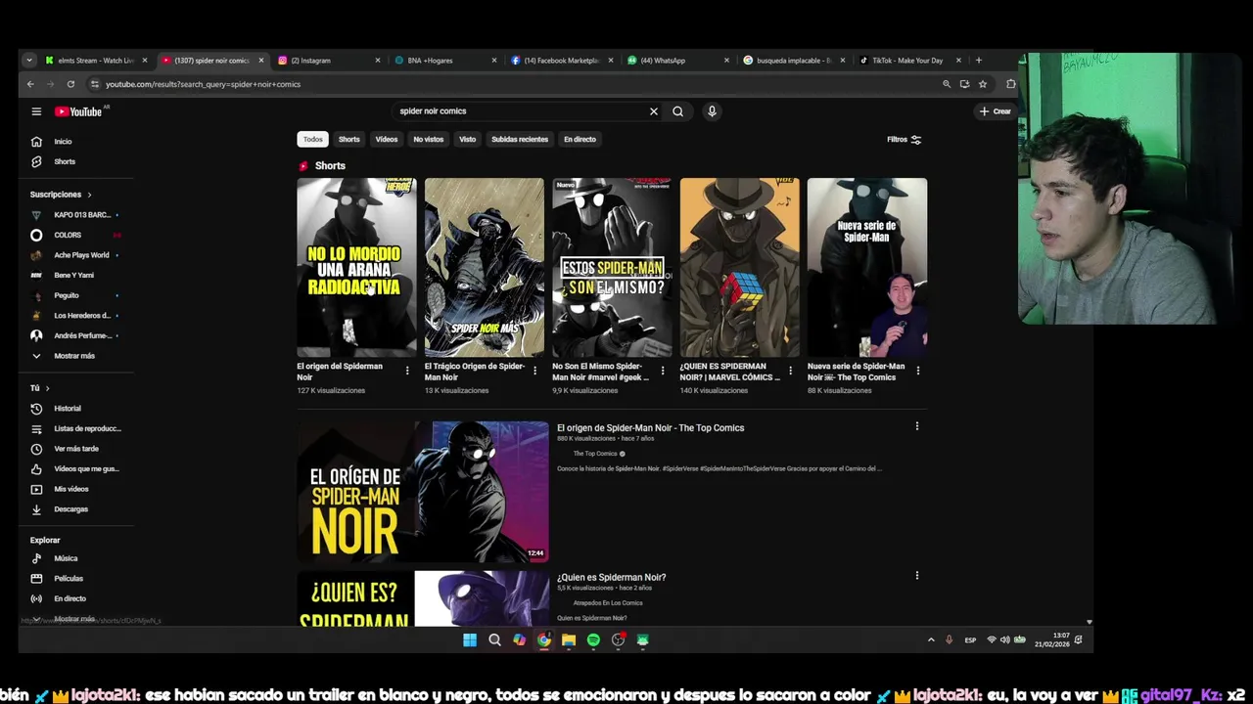Open options menu for '¿QUIEN ES SPIDERMAN NOIR?' short
Viewport: 1253px width, 704px height.
(x=790, y=371)
